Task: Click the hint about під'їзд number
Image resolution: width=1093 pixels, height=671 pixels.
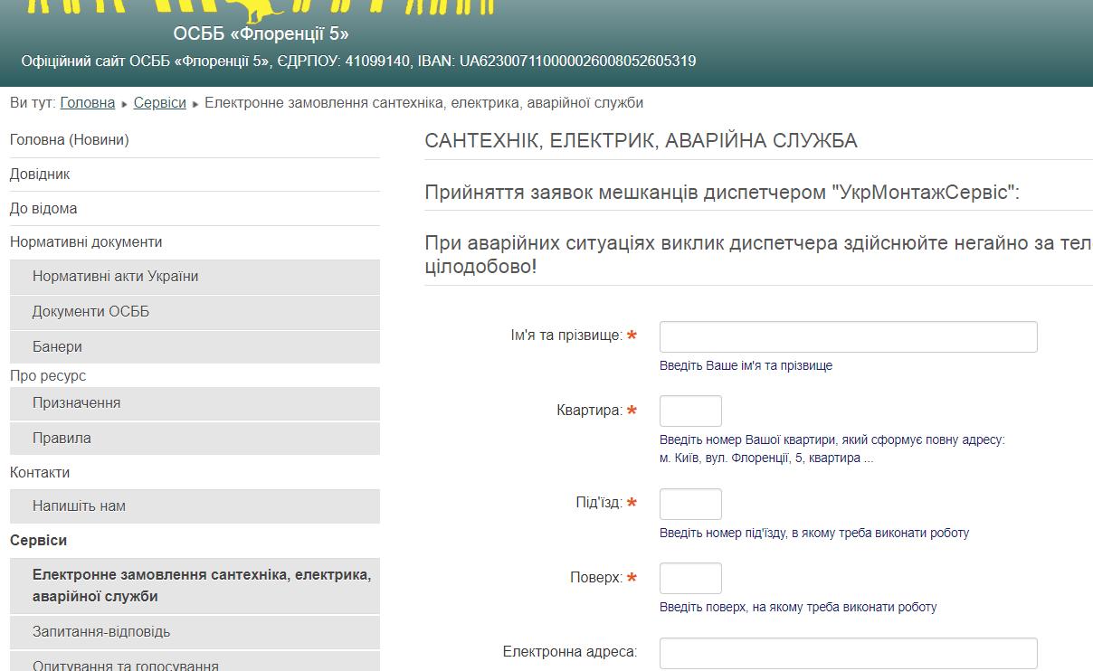Action: pos(814,534)
